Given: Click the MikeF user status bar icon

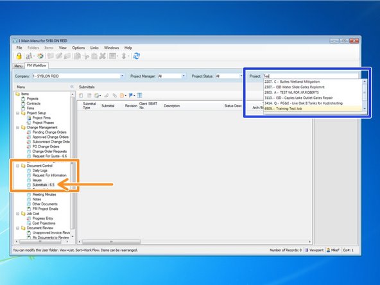Looking at the screenshot, I should [x=328, y=250].
